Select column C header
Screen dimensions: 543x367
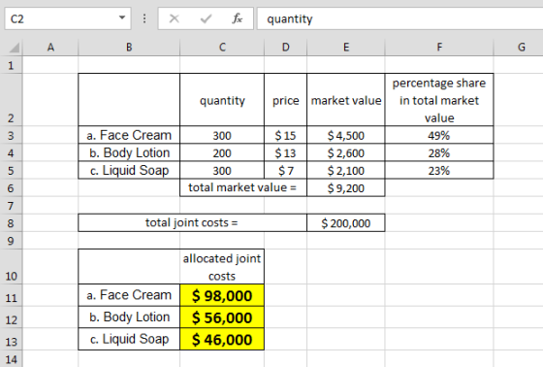pyautogui.click(x=222, y=48)
